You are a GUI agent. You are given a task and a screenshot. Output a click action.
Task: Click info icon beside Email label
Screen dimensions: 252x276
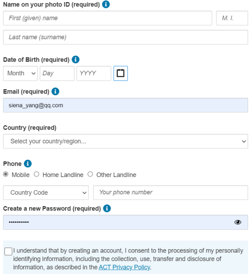pyautogui.click(x=55, y=92)
